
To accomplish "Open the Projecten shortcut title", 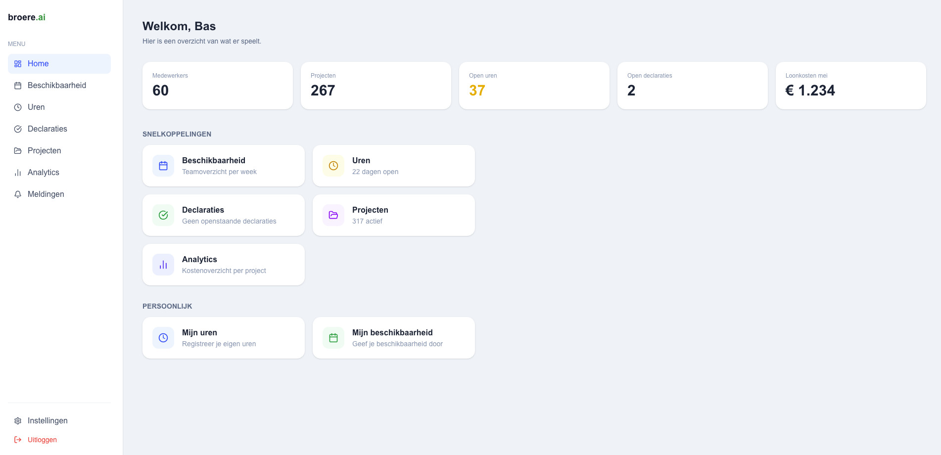I will pos(370,210).
